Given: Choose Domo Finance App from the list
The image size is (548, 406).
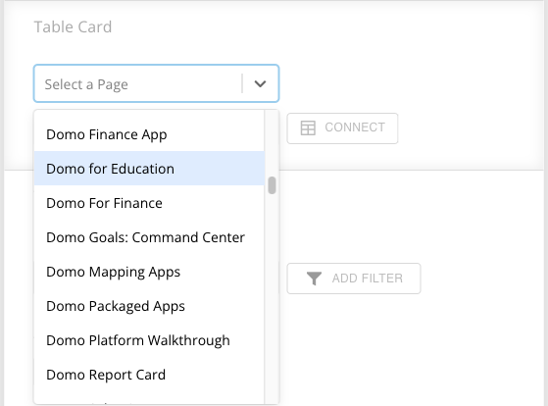Looking at the screenshot, I should pos(149,134).
